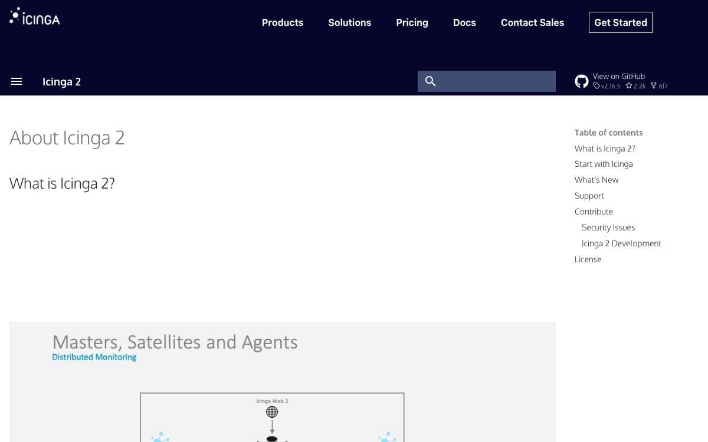Open View on GitHub link

619,76
